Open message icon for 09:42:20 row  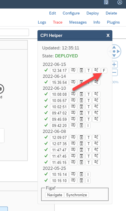(x=73, y=126)
